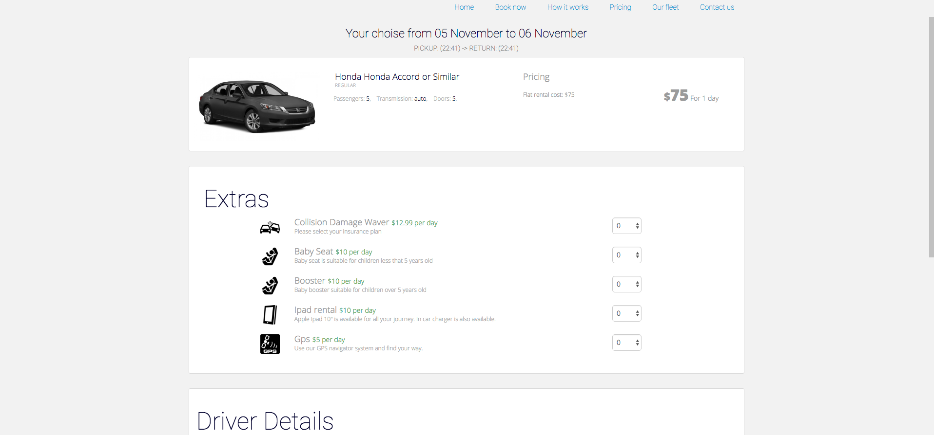934x435 pixels.
Task: Open How it works in navigation
Action: tap(567, 7)
